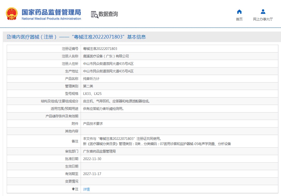Click the 数据查询 title text
281x196 pixels.
tap(108, 14)
